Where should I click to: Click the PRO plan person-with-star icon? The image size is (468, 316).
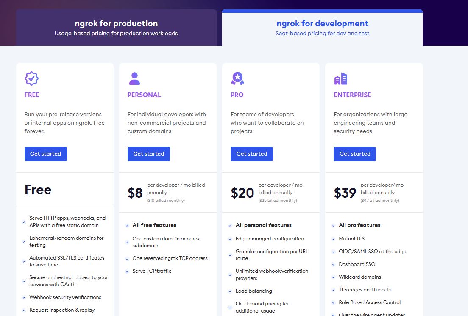pos(237,78)
